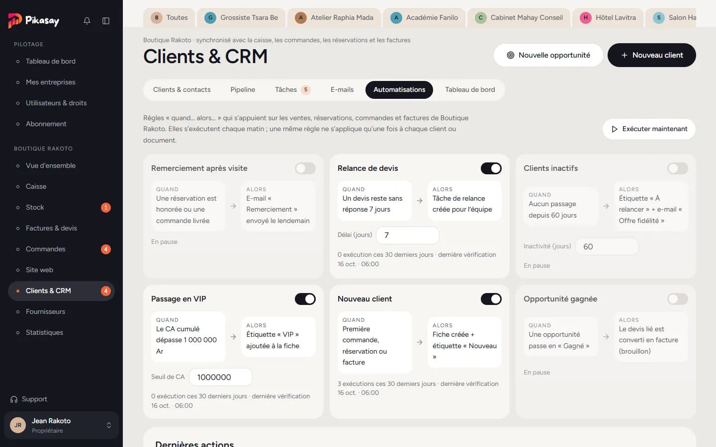The image size is (716, 447).
Task: Enable the Clients inactifs rule
Action: (678, 168)
